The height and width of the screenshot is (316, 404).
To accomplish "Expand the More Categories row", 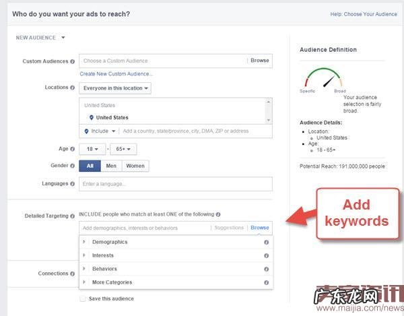I will click(x=84, y=282).
